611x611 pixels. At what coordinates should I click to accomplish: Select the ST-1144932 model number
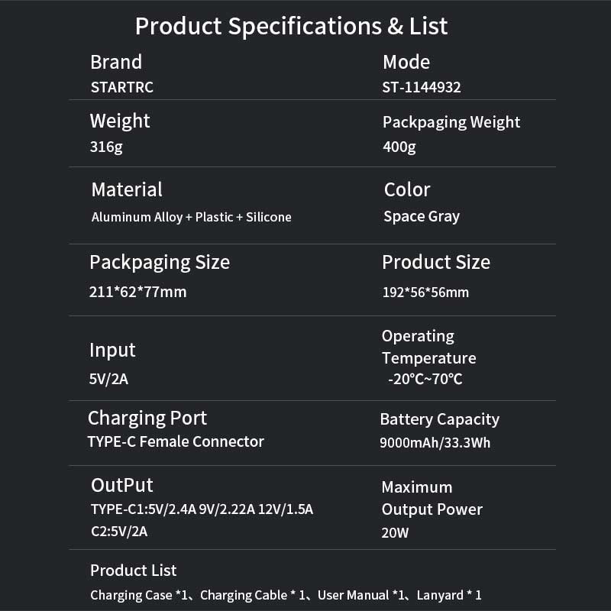[421, 87]
